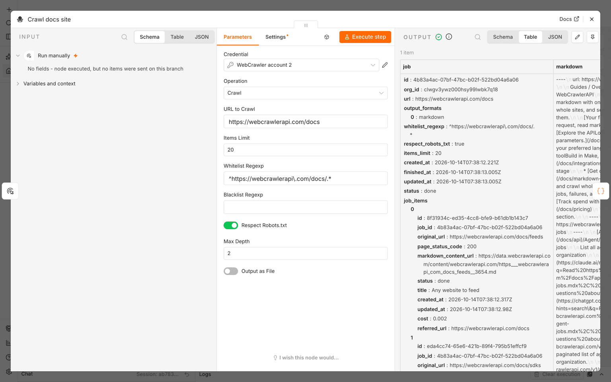The width and height of the screenshot is (611, 382).
Task: Click the markdown column header
Action: pos(577,67)
